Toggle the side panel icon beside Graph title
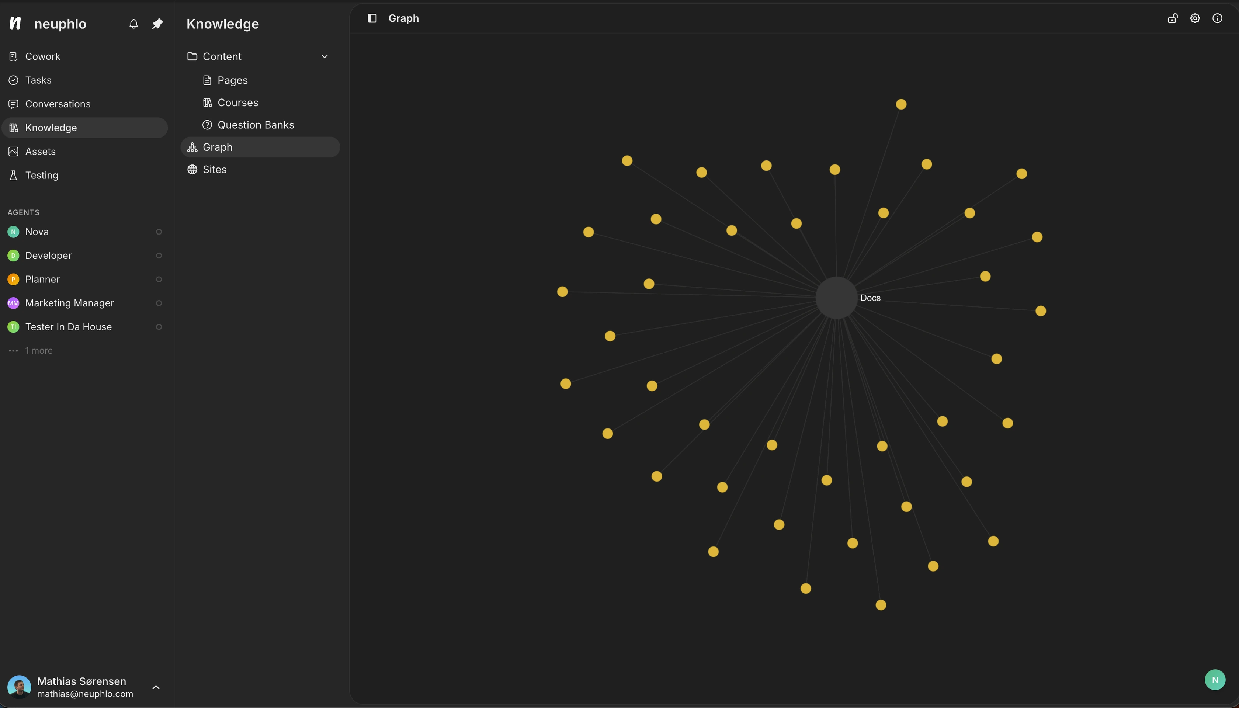The image size is (1239, 708). (372, 18)
